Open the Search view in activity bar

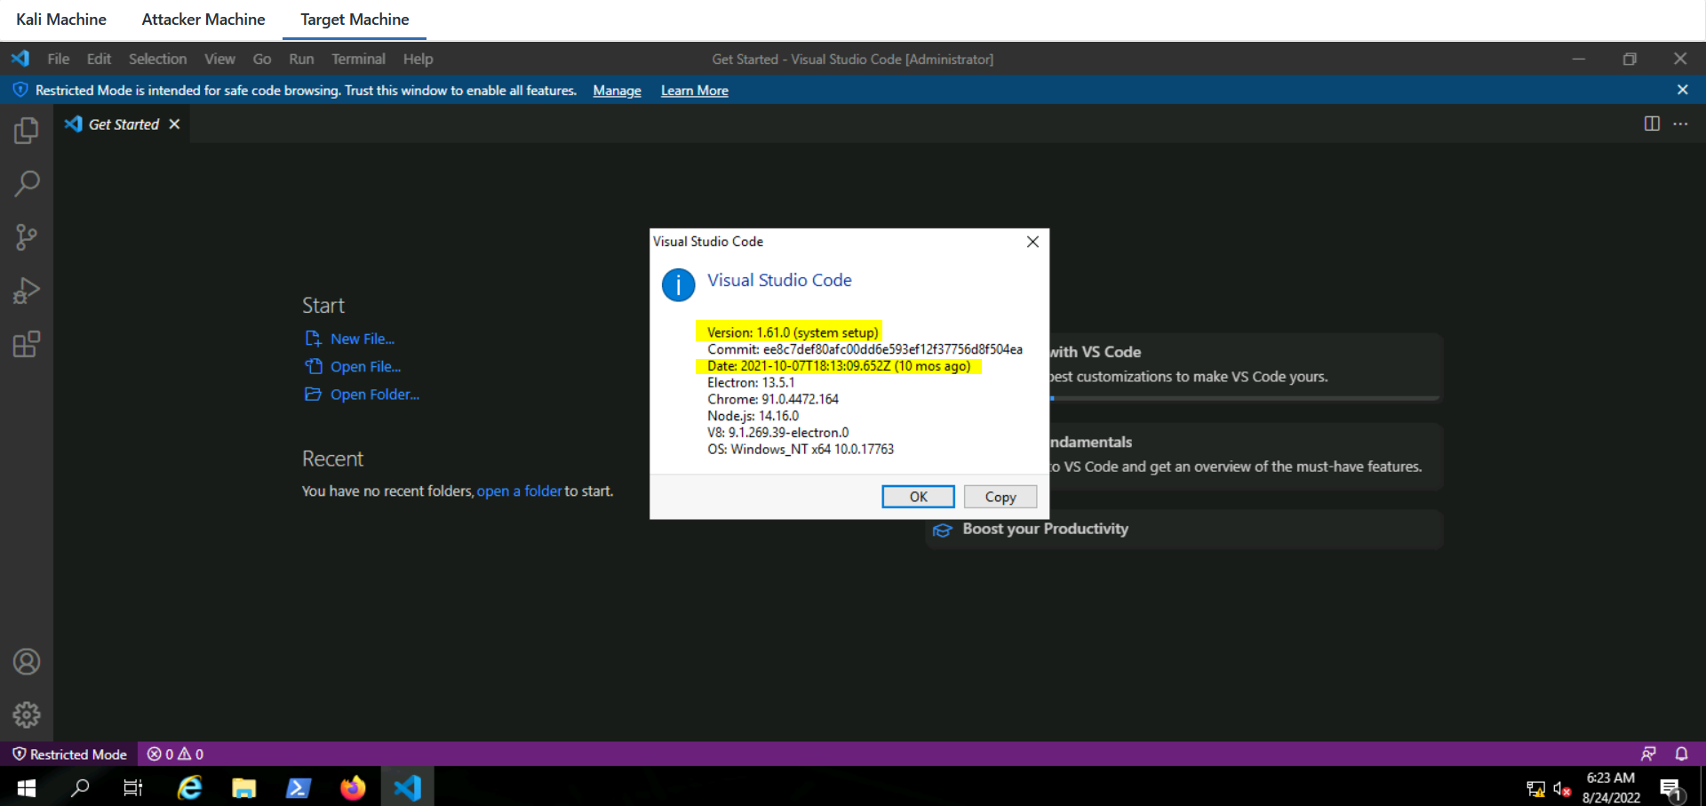pos(27,184)
